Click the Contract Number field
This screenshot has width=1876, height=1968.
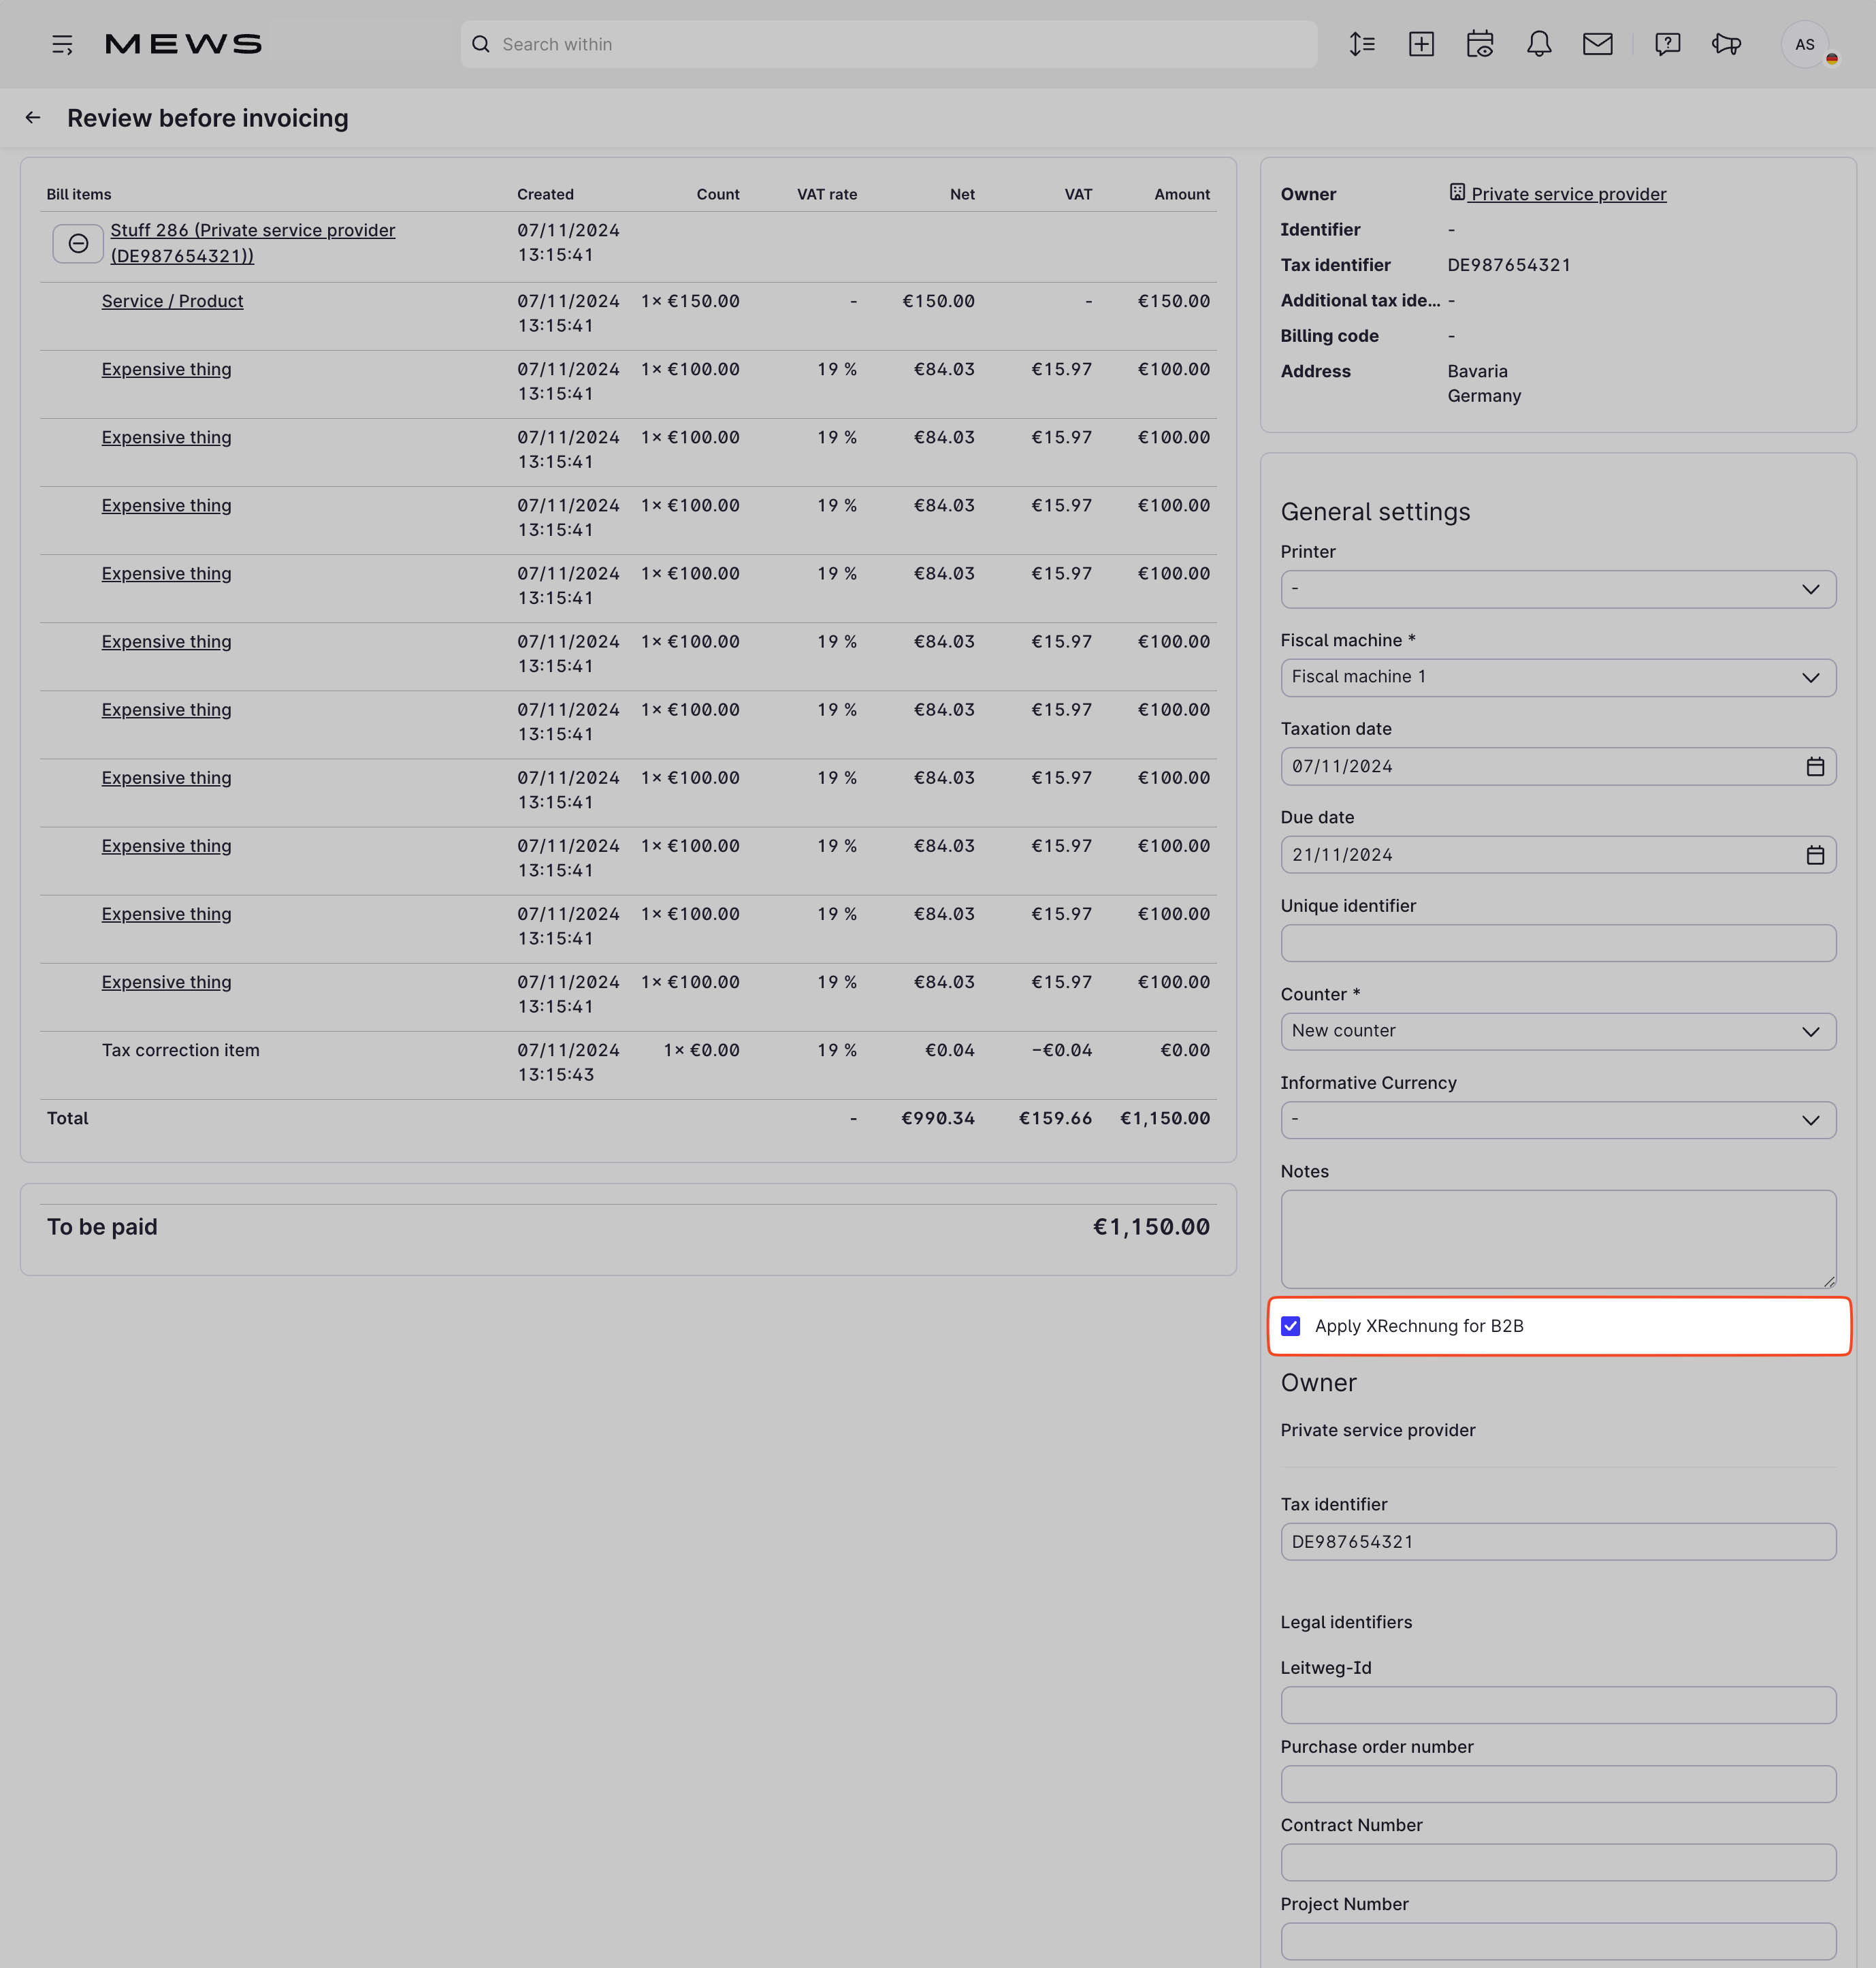coord(1558,1863)
